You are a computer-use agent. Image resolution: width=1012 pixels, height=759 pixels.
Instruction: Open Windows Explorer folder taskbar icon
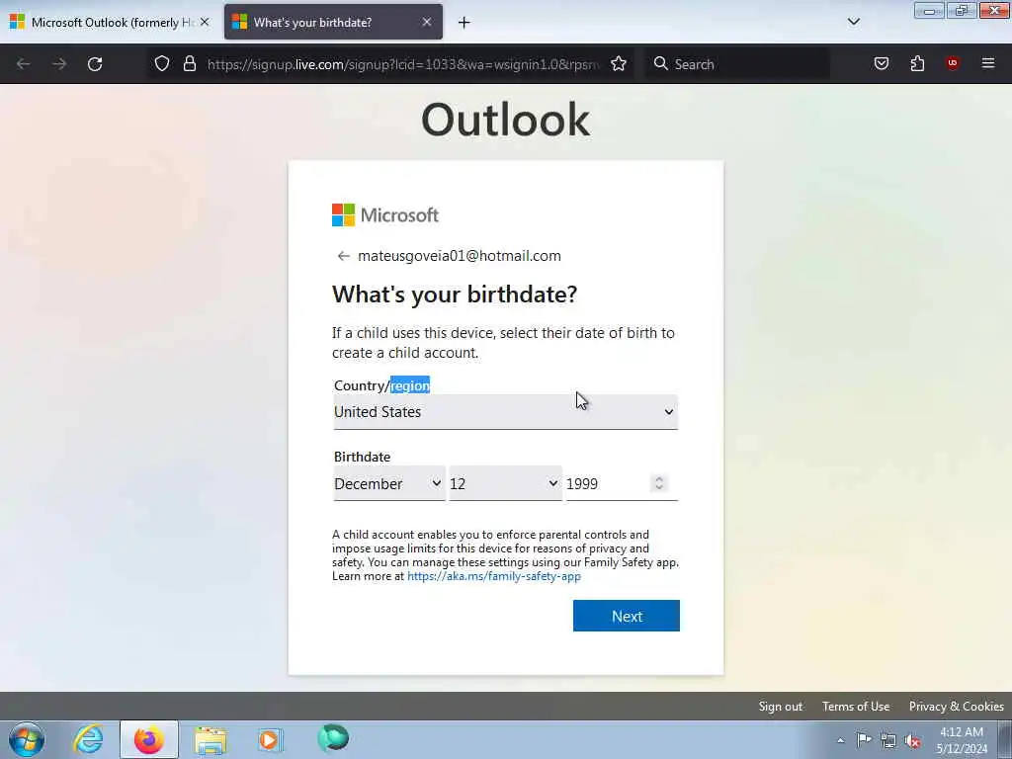coord(211,739)
